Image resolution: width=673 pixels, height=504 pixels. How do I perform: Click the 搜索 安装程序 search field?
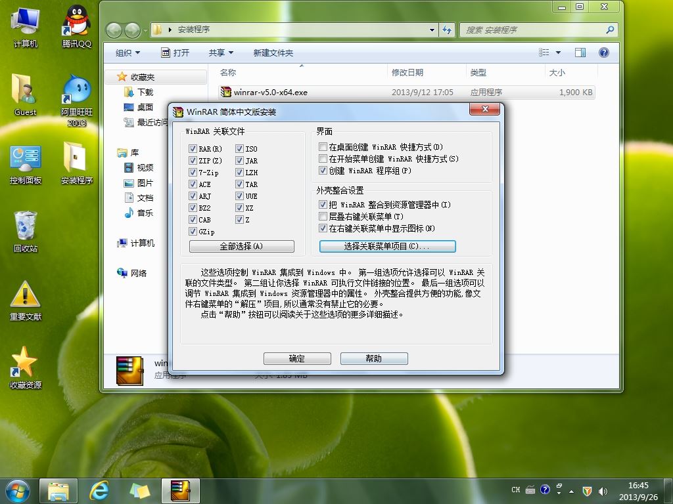(x=539, y=30)
